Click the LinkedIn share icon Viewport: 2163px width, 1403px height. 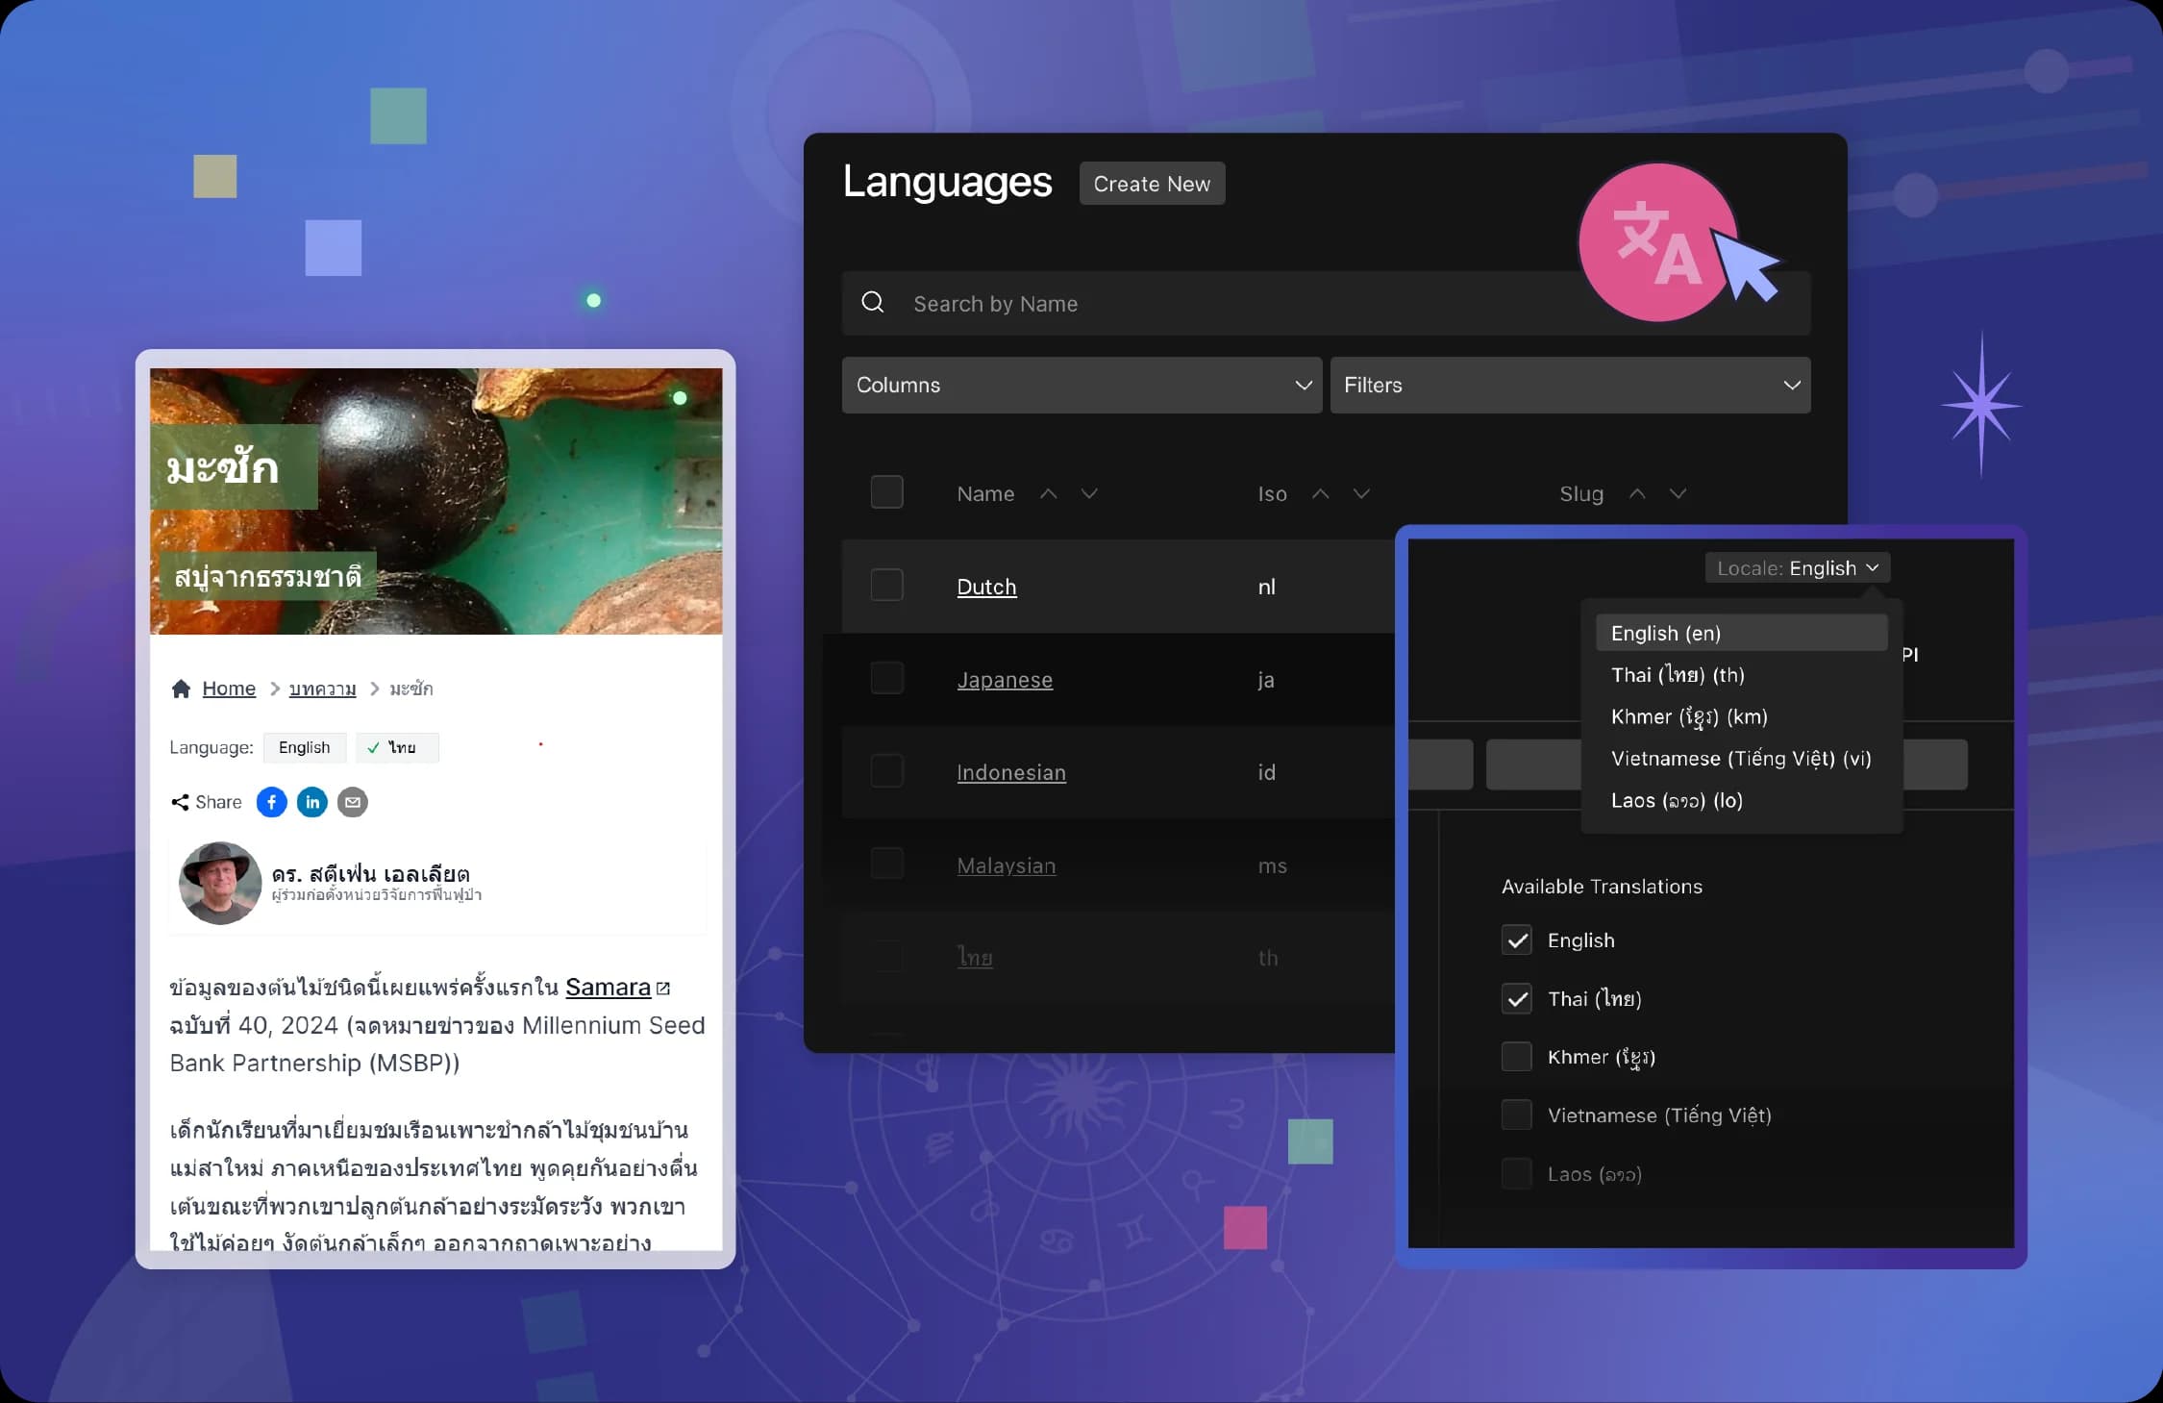[x=312, y=802]
